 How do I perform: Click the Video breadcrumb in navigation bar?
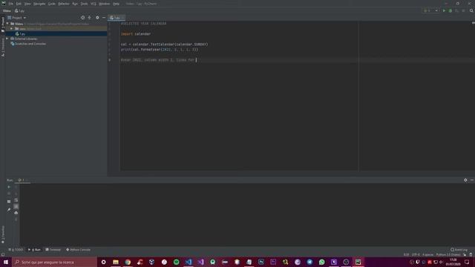click(x=7, y=11)
